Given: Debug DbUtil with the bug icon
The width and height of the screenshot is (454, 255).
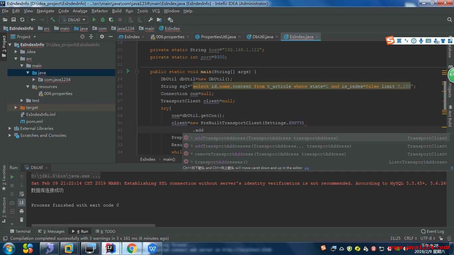Looking at the screenshot, I should [103, 20].
